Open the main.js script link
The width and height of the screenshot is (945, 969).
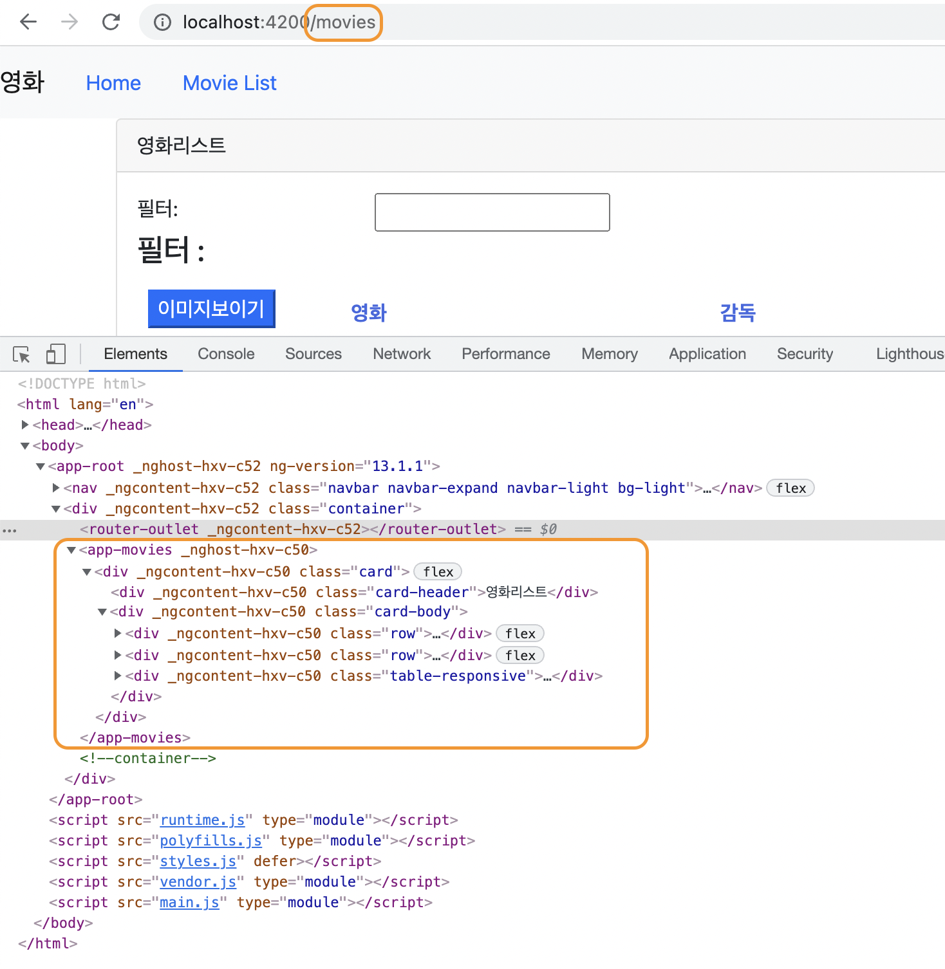coord(189,903)
